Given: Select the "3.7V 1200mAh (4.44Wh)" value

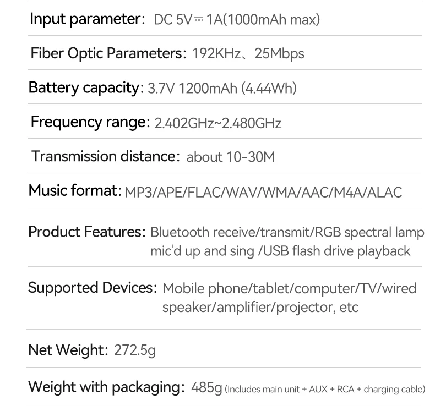Looking at the screenshot, I should coord(222,89).
